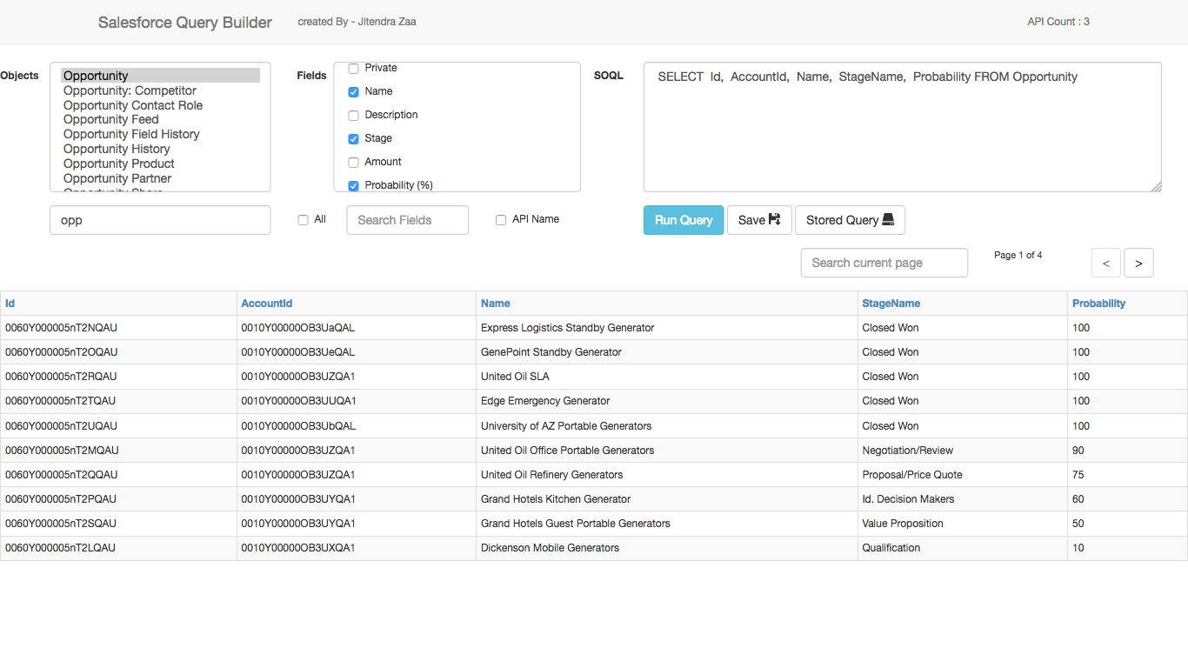Open the Stored Query list
This screenshot has height=668, width=1188.
(x=850, y=219)
